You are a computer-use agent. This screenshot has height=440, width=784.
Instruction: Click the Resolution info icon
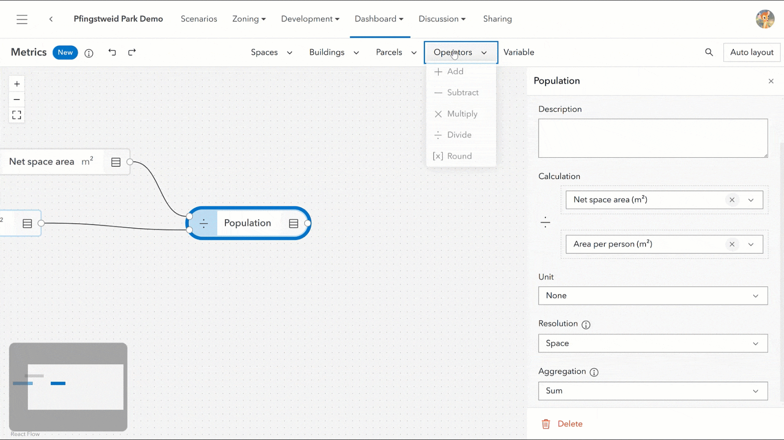point(586,325)
